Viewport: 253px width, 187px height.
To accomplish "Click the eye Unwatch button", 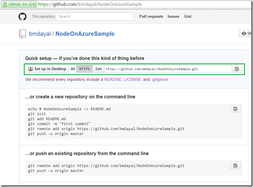I will point(246,34).
